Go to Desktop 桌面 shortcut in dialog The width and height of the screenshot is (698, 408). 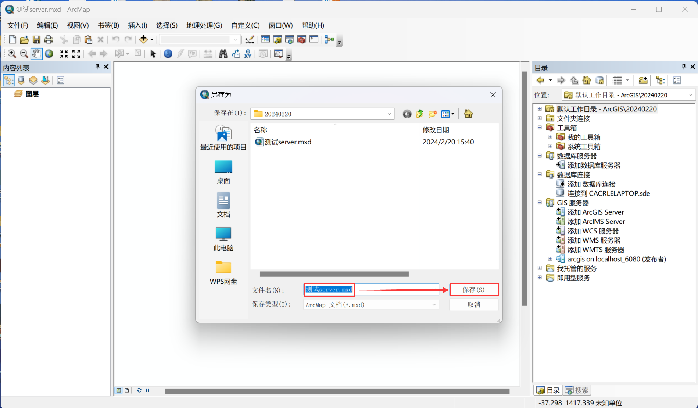click(x=223, y=172)
